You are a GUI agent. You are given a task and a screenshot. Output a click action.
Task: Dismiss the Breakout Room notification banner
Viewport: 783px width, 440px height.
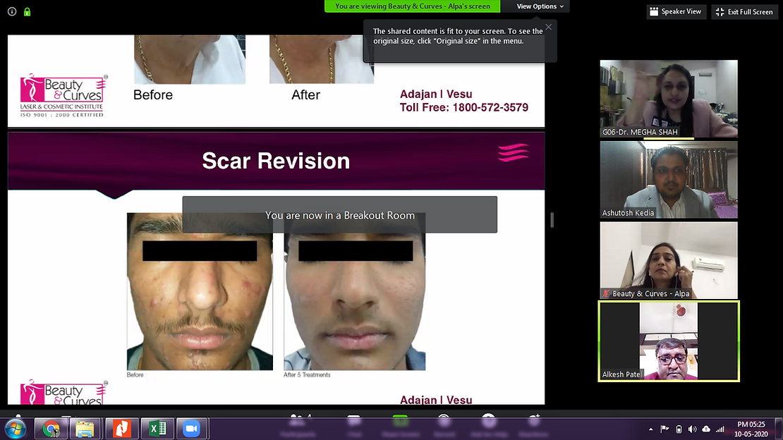tap(339, 214)
